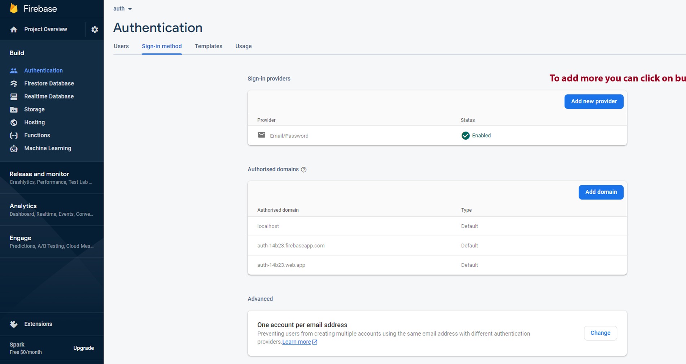Click the Machine Learning robot icon

point(14,149)
